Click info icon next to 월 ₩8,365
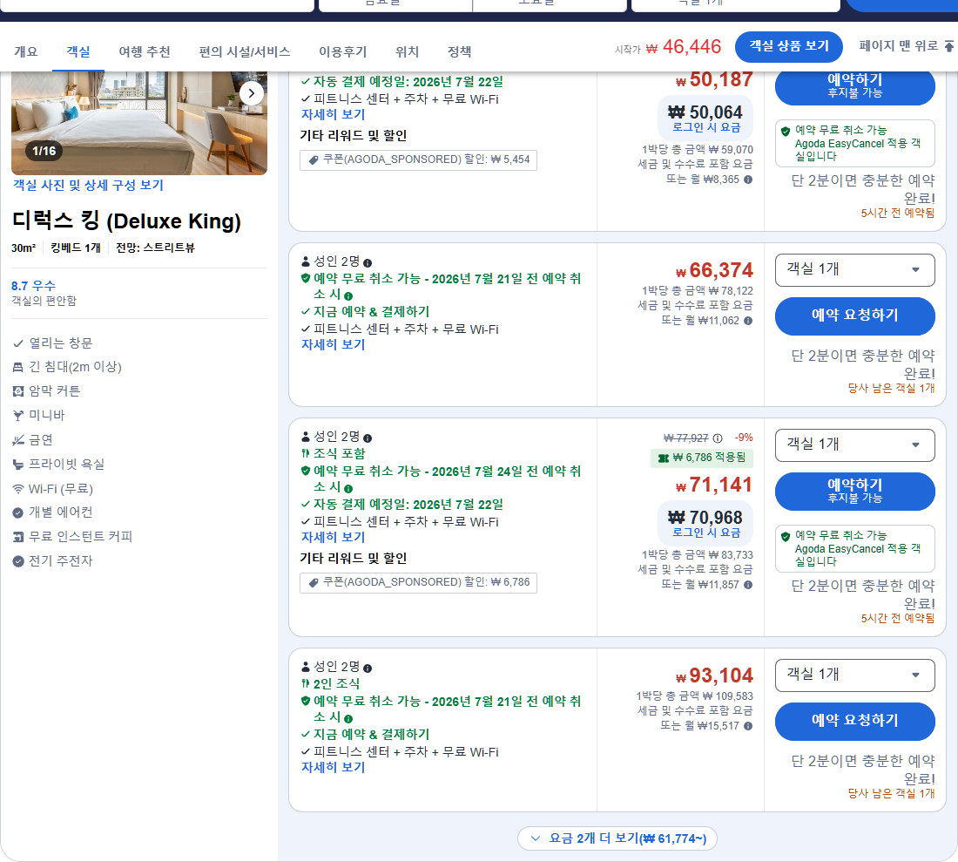This screenshot has width=958, height=862. (x=748, y=180)
